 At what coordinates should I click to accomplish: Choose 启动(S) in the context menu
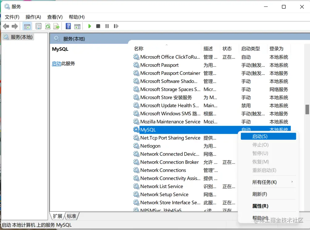coord(268,136)
